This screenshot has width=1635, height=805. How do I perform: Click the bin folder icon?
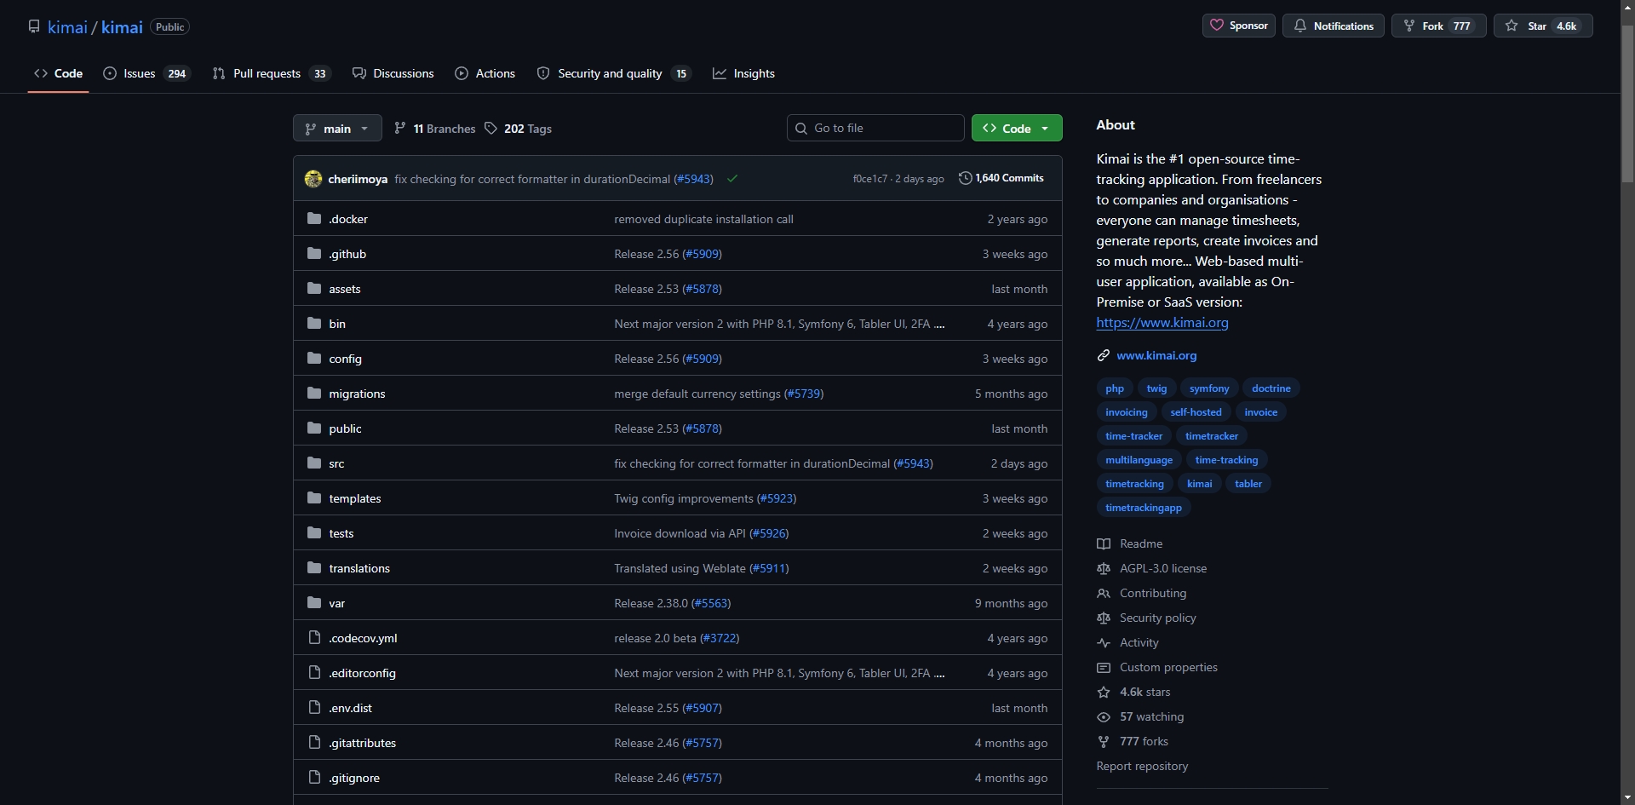point(314,323)
